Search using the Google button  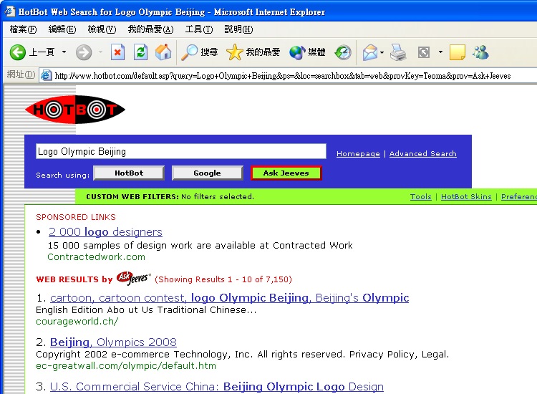point(207,173)
